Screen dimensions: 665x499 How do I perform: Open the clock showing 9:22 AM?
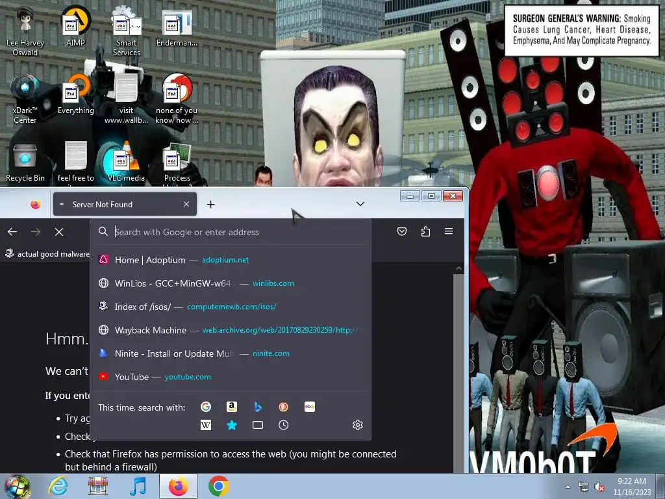pos(632,487)
